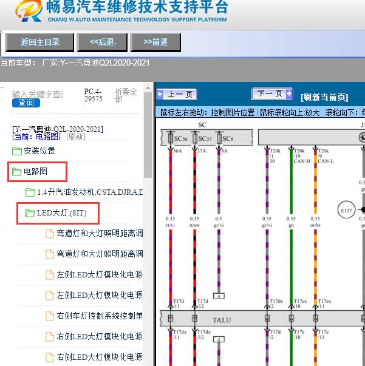
Task: Click open-folder icon beside 电路图
Action: [17, 172]
